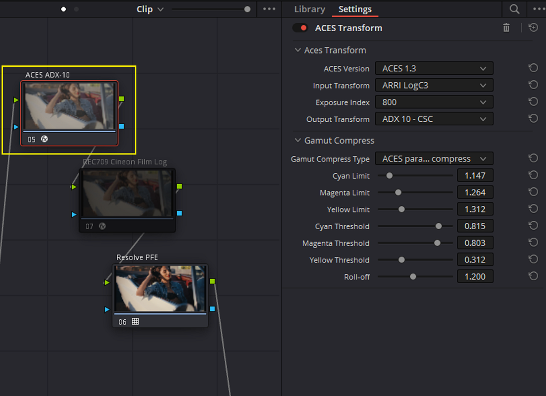Reset the Roll-off value
546x396 pixels.
[x=533, y=276]
